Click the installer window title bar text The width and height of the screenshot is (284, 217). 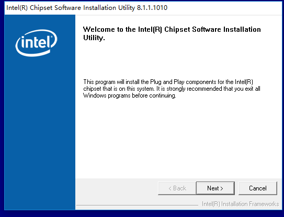[x=87, y=8]
